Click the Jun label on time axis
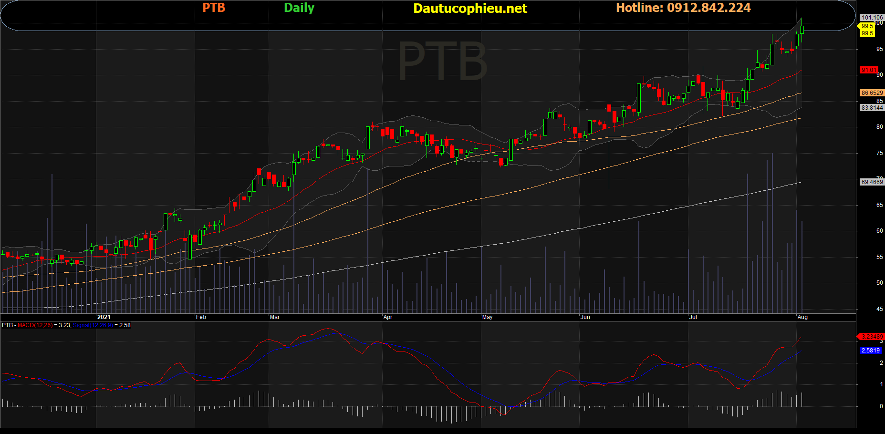 pyautogui.click(x=585, y=317)
